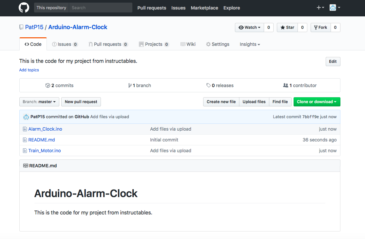The height and width of the screenshot is (239, 365).
Task: Edit the repository description
Action: point(333,62)
